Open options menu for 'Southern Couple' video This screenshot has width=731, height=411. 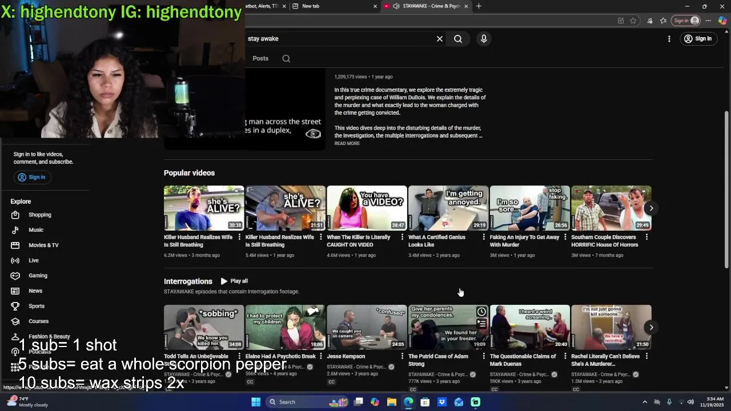pos(646,237)
